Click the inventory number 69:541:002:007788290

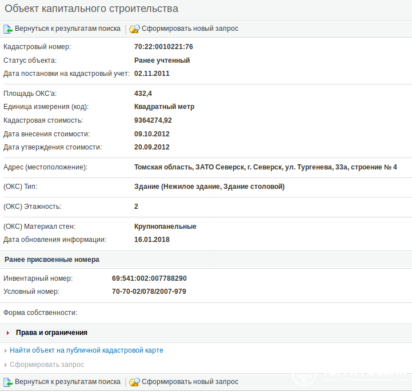[149, 278]
